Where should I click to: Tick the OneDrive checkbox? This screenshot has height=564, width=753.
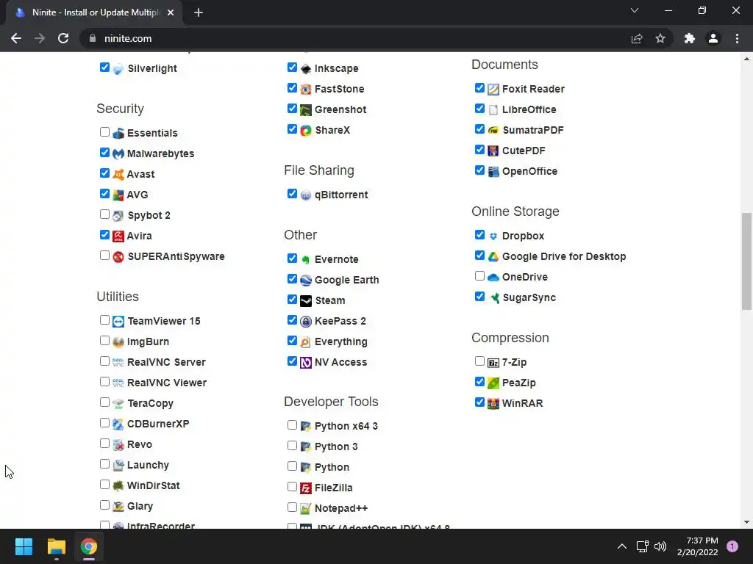(x=479, y=276)
